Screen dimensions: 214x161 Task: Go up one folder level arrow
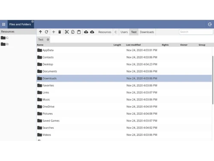point(40,32)
